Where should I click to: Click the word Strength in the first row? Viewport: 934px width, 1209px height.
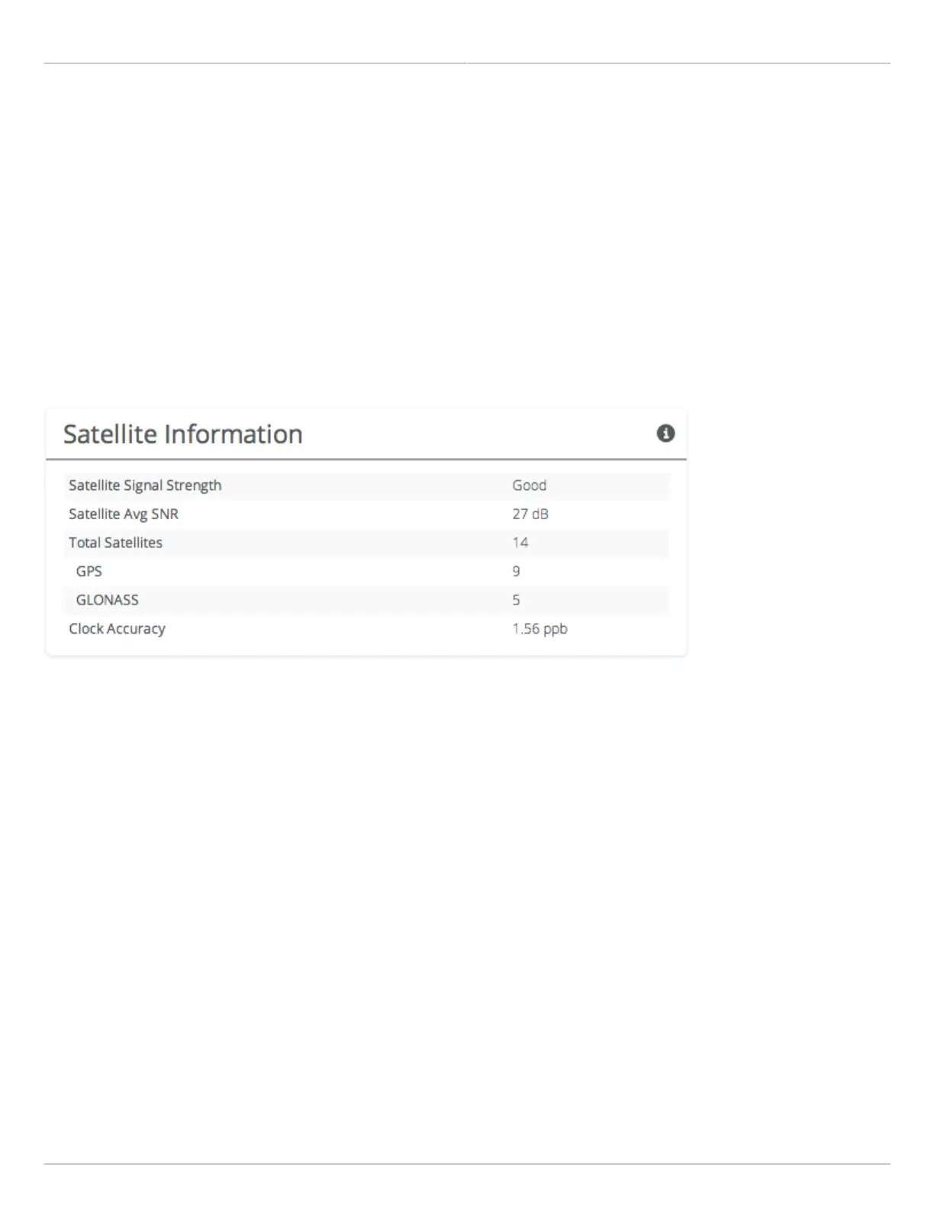(x=194, y=485)
